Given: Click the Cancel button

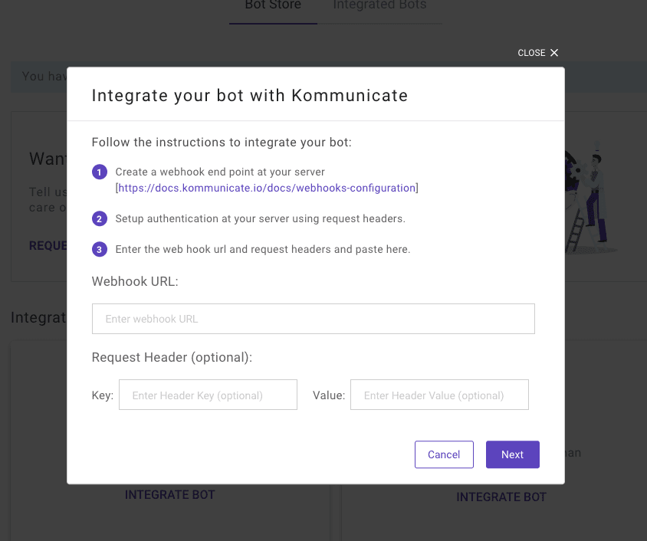Looking at the screenshot, I should tap(444, 454).
